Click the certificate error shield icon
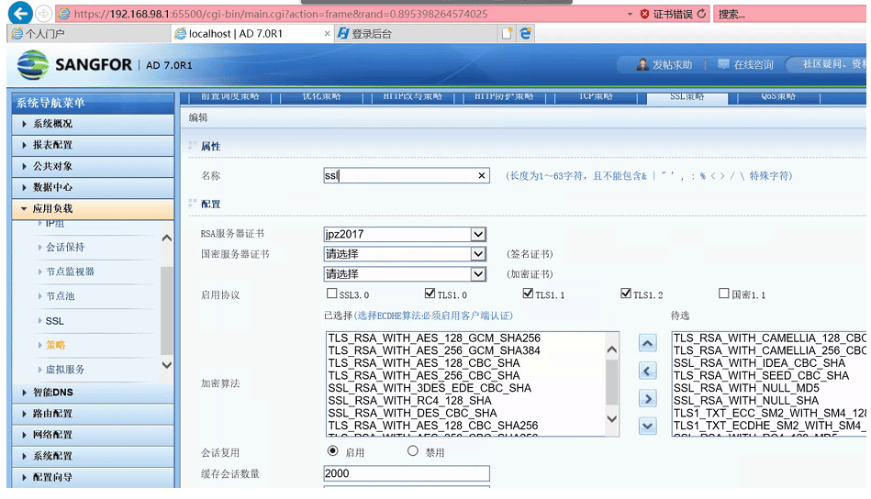The width and height of the screenshot is (871, 499). pyautogui.click(x=644, y=14)
